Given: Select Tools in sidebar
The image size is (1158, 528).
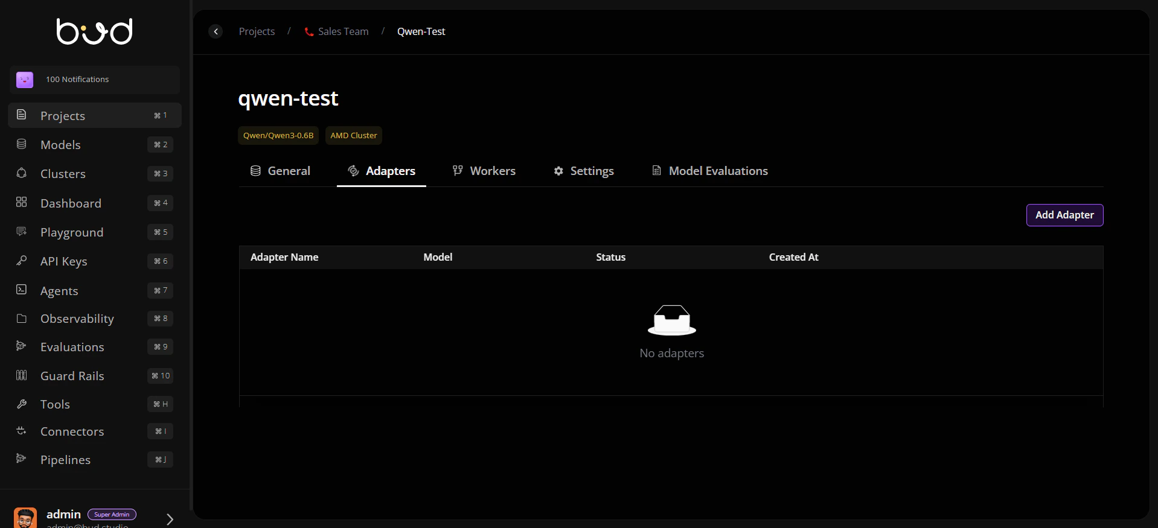Looking at the screenshot, I should click(95, 404).
